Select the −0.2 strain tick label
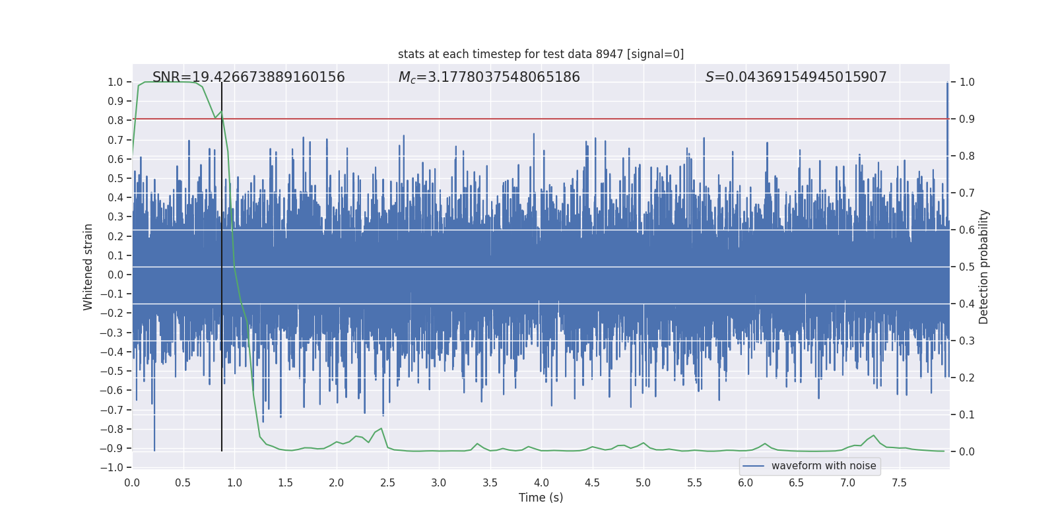 pyautogui.click(x=112, y=313)
